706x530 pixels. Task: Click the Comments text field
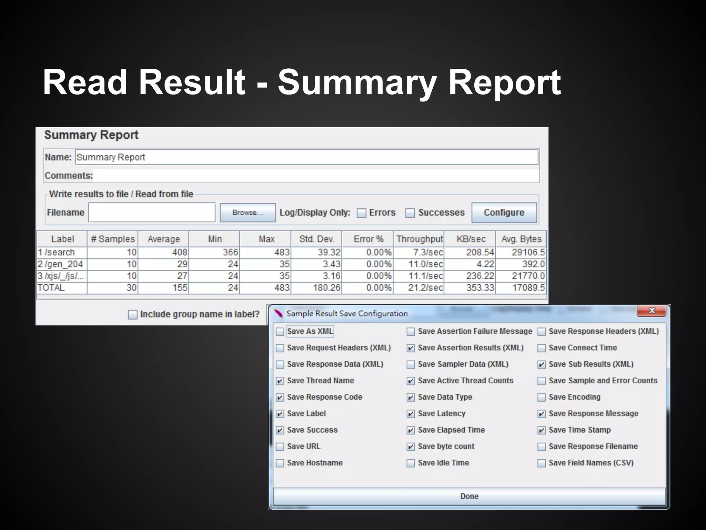point(316,176)
